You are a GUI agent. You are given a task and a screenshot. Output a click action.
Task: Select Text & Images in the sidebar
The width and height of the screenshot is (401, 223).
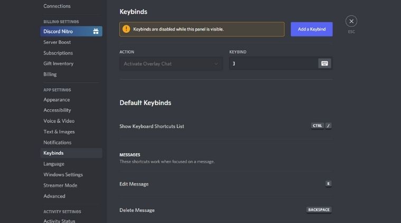59,132
